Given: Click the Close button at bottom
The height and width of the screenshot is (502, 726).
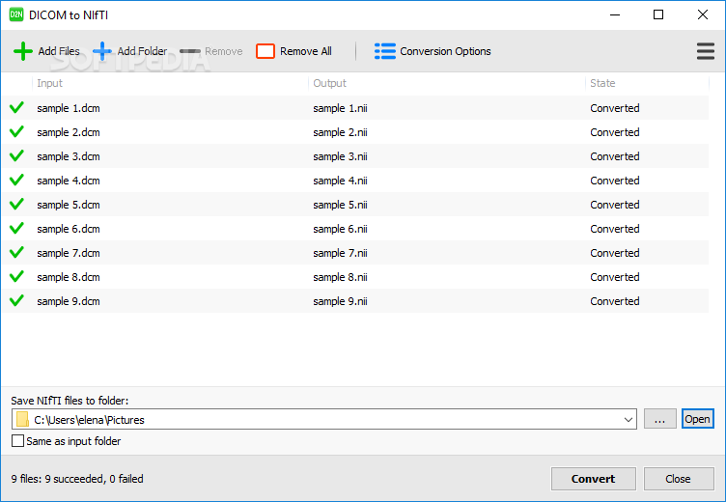Looking at the screenshot, I should (679, 479).
